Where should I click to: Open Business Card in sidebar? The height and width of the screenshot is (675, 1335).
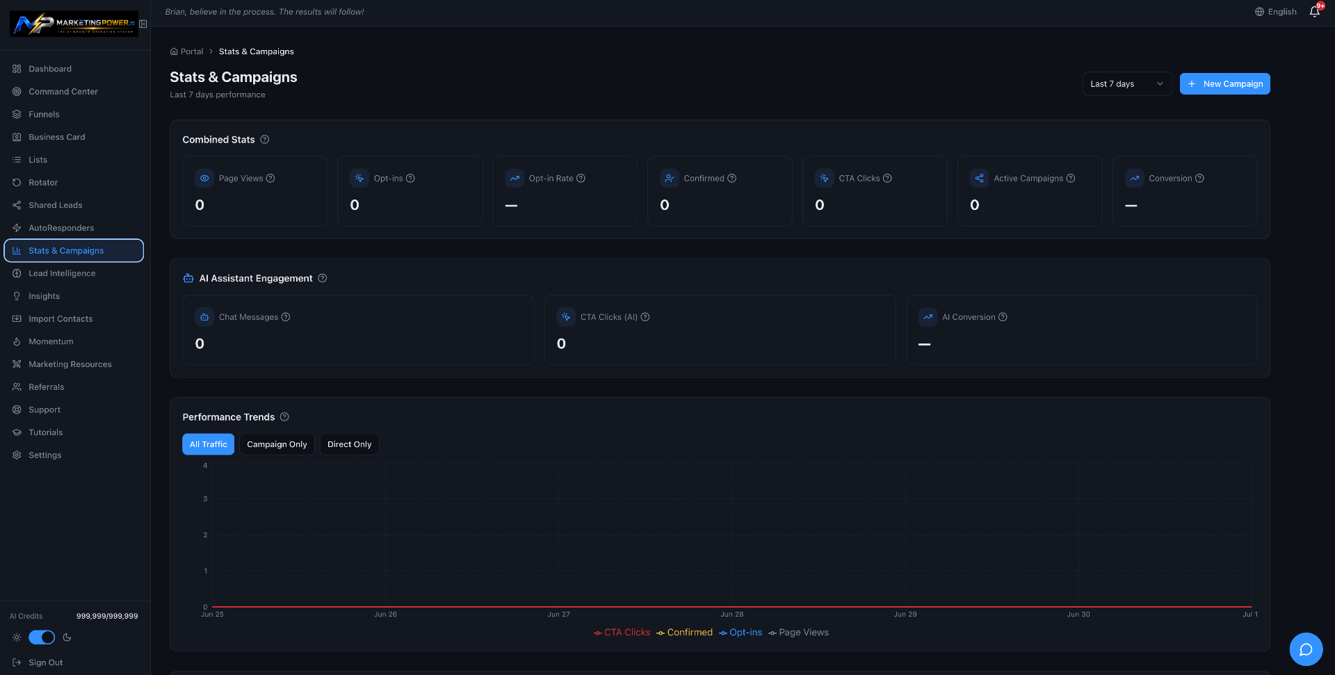click(x=74, y=137)
